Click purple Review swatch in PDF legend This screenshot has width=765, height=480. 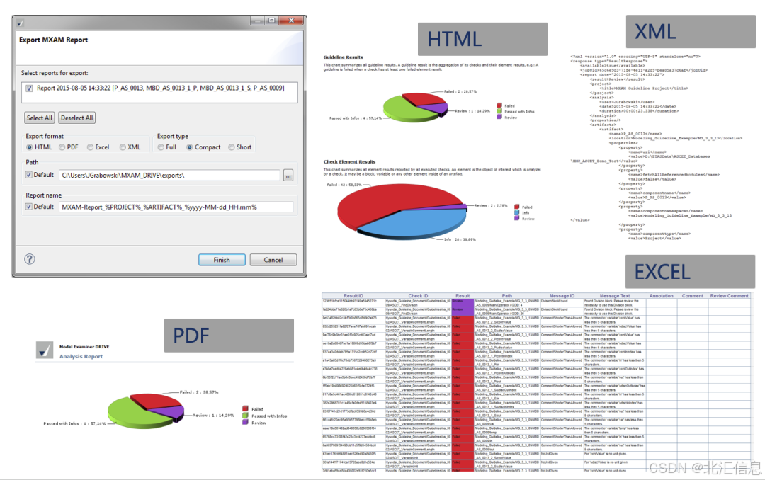(245, 423)
